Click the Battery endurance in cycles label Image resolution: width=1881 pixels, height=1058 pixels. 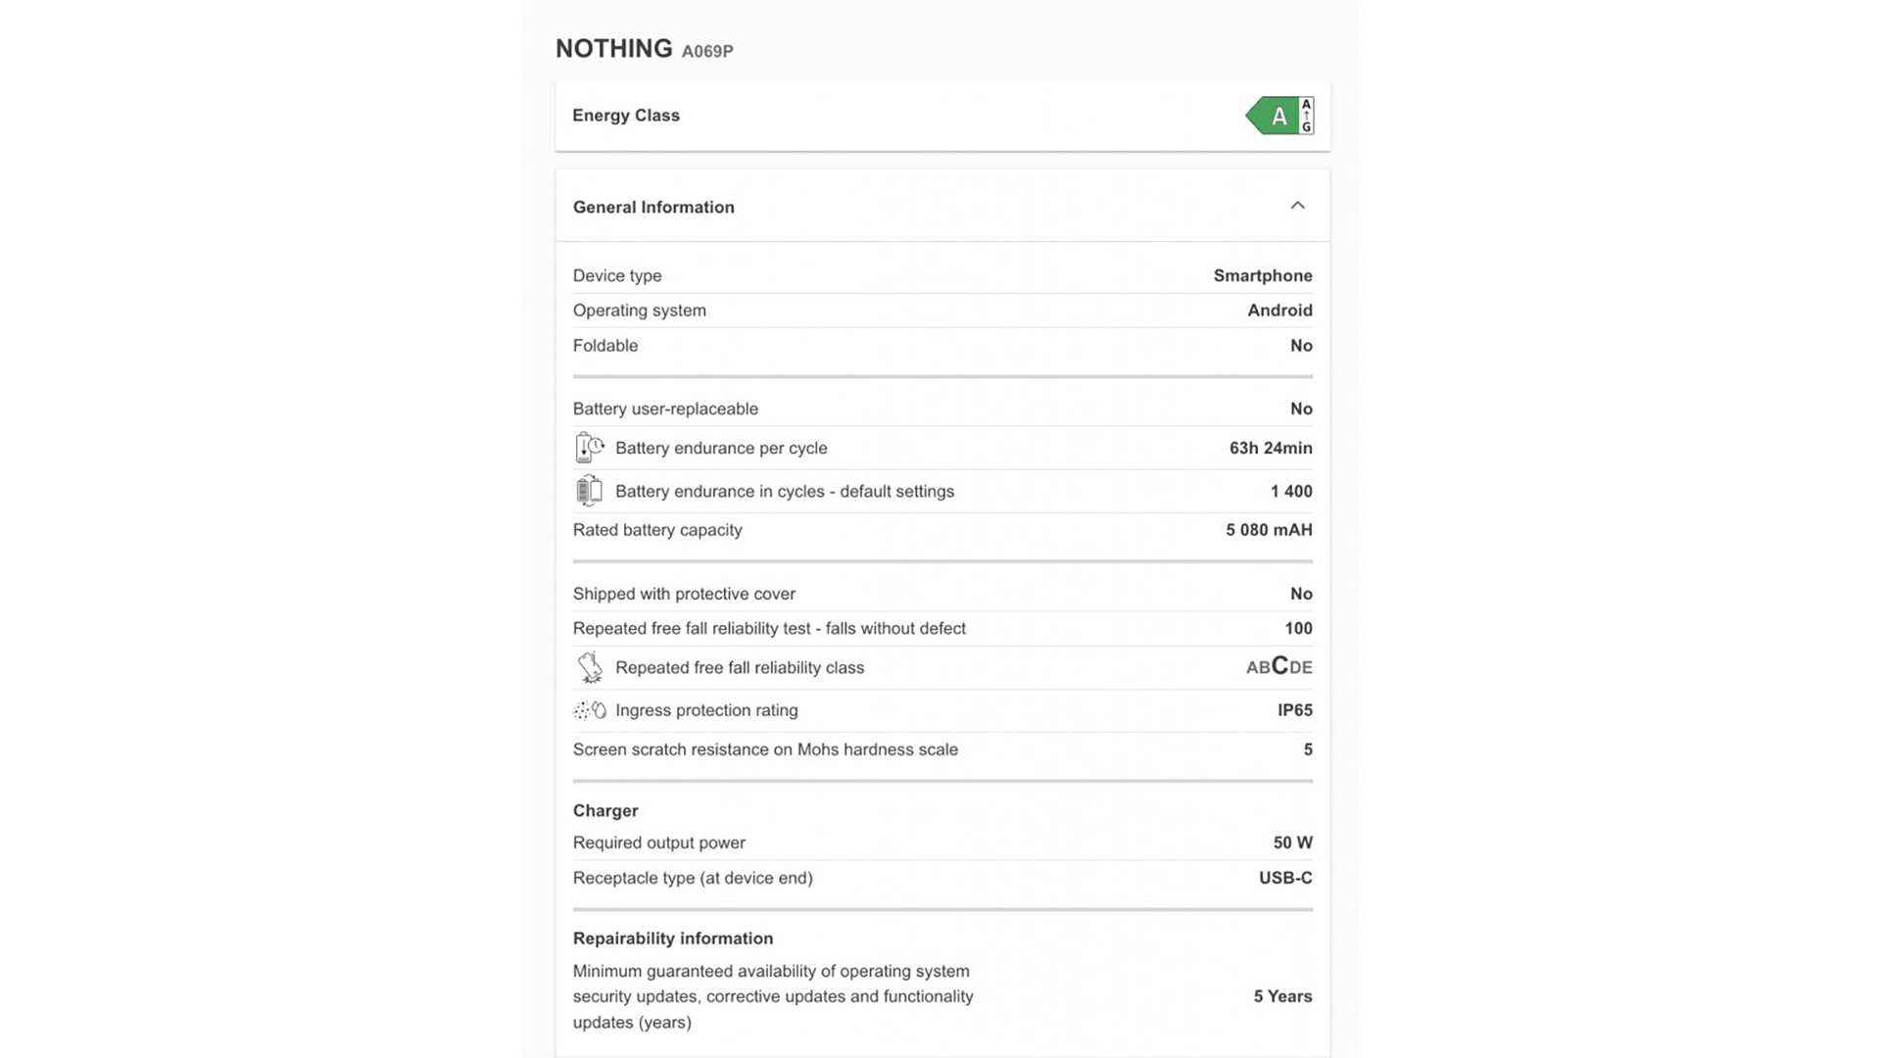pyautogui.click(x=785, y=491)
